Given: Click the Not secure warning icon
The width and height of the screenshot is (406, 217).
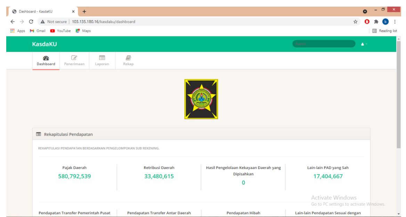Looking at the screenshot, I should pyautogui.click(x=43, y=22).
